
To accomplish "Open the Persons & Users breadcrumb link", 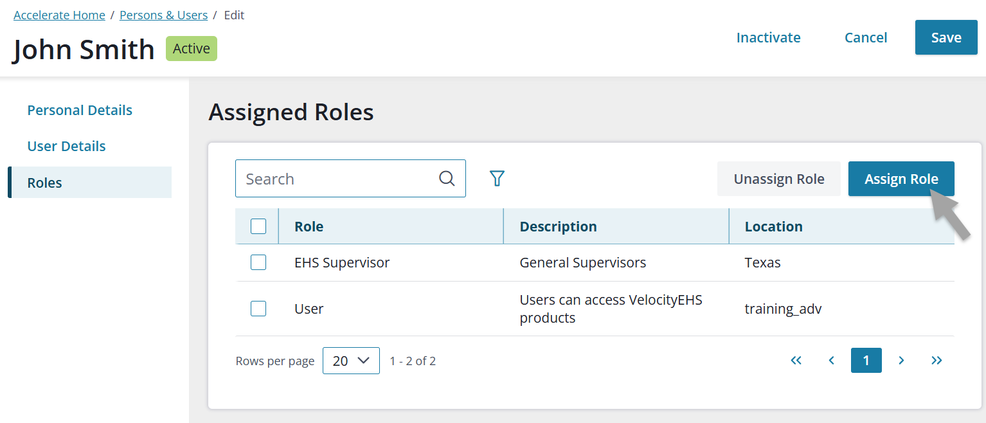I will click(x=163, y=15).
